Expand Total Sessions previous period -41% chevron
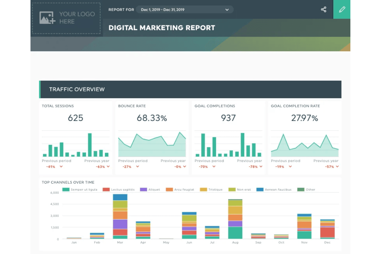381x254 pixels. click(61, 167)
